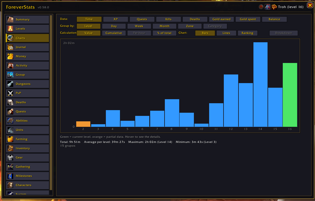This screenshot has width=315, height=201.
Task: Click the Deaths skull icon
Action: (x=10, y=102)
